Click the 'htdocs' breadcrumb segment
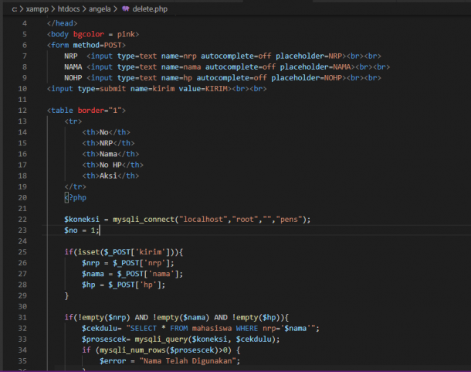Viewport: 471px width, 372px height. (x=69, y=9)
